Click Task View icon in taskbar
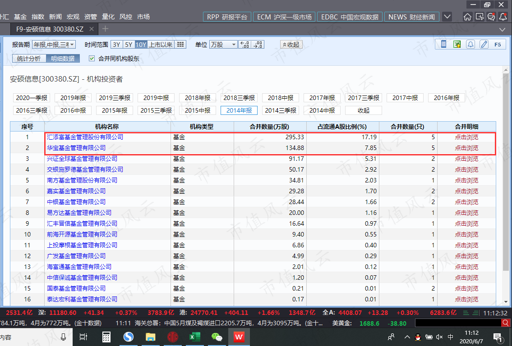This screenshot has width=512, height=346. pyautogui.click(x=83, y=337)
